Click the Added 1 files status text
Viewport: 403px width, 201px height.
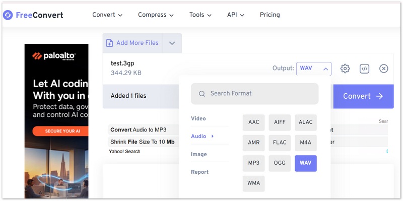(x=128, y=96)
